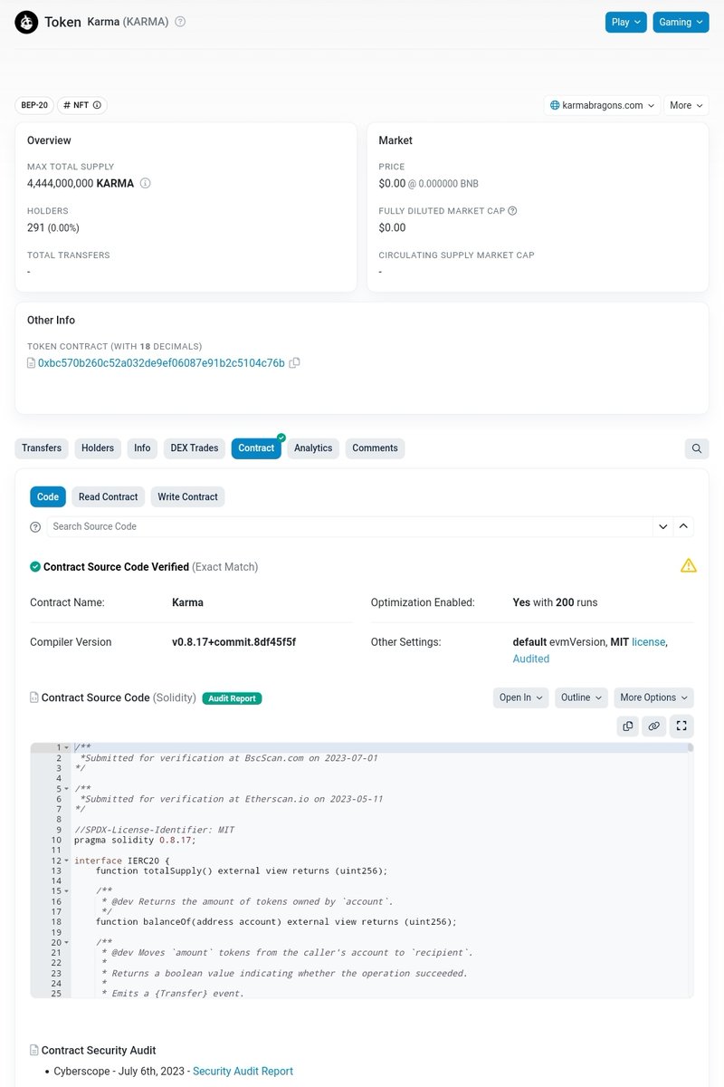
Task: Click the green verified checkmark icon
Action: click(x=35, y=567)
